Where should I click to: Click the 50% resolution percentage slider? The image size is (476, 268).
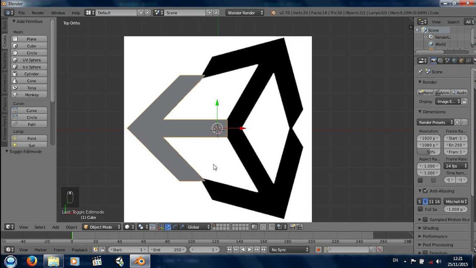429,152
